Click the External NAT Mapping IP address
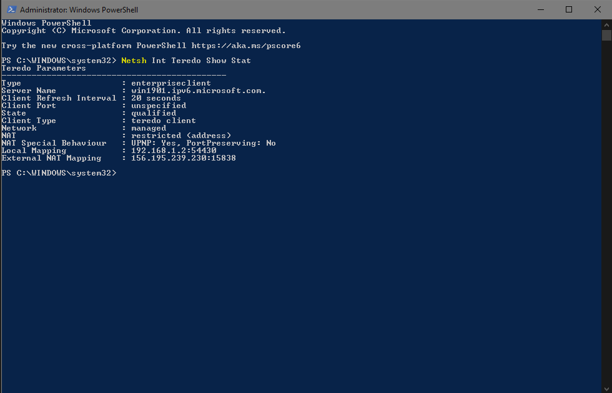The height and width of the screenshot is (393, 612). [x=184, y=158]
